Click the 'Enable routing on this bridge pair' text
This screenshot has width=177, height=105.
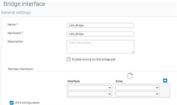94,59
